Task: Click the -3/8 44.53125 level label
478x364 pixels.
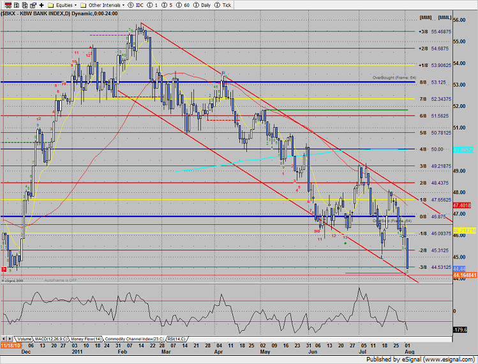Action: tap(435, 268)
